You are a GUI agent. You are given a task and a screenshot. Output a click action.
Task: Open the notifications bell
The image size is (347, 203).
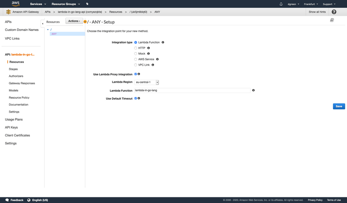(281, 4)
